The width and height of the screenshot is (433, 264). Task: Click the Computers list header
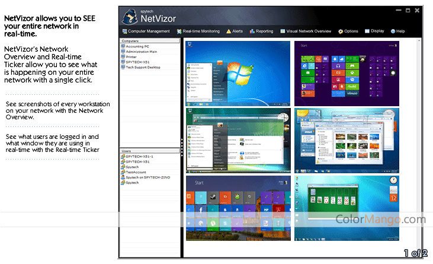click(150, 41)
